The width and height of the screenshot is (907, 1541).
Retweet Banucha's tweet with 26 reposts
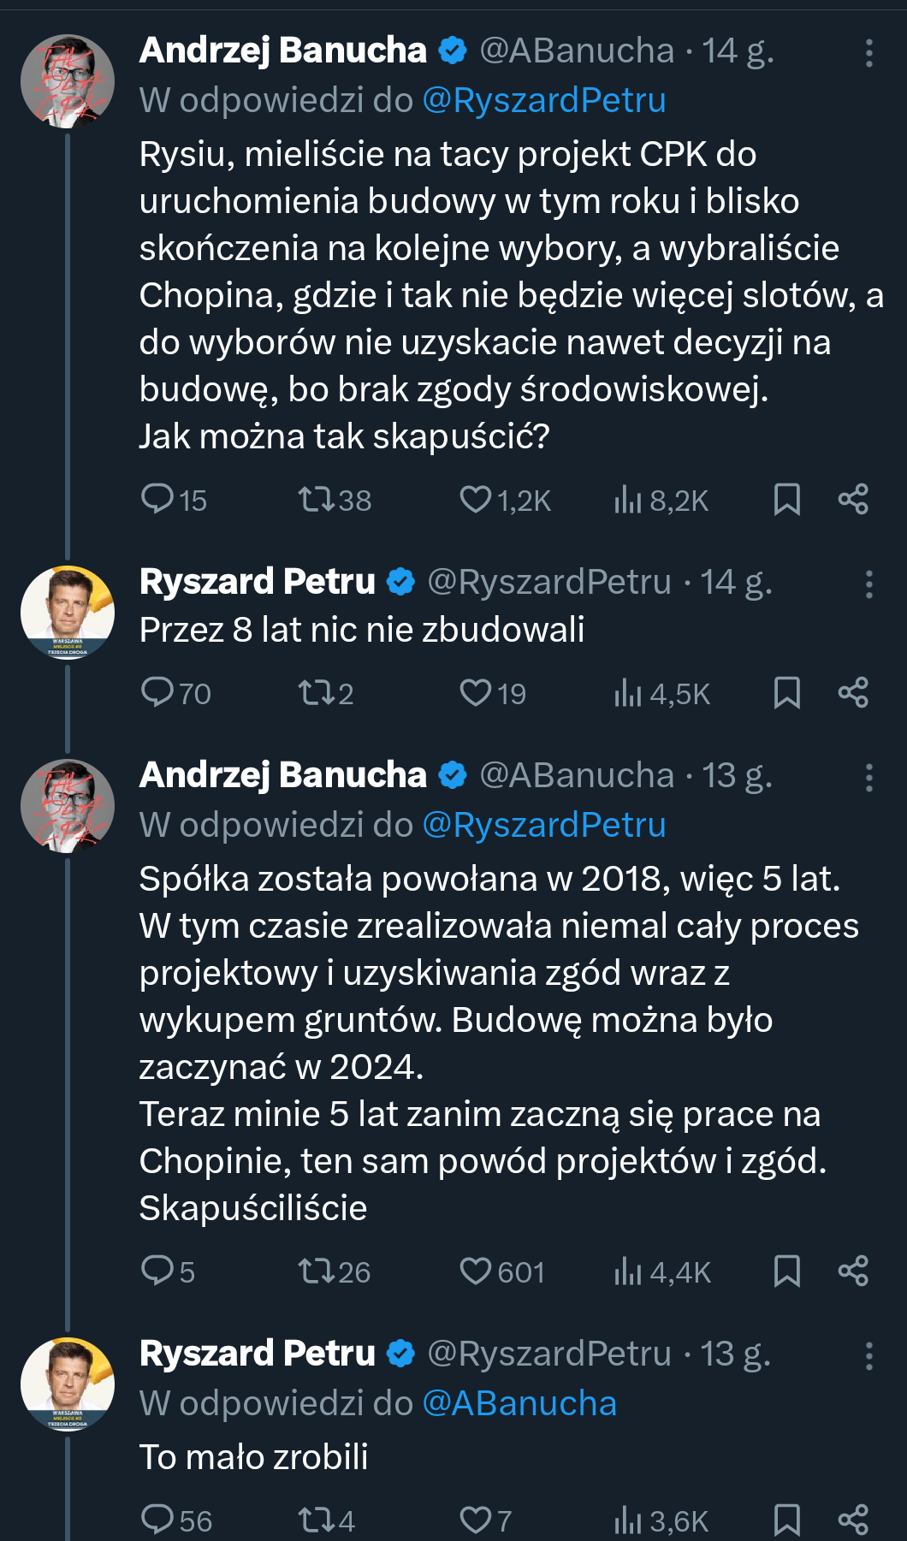coord(316,1271)
